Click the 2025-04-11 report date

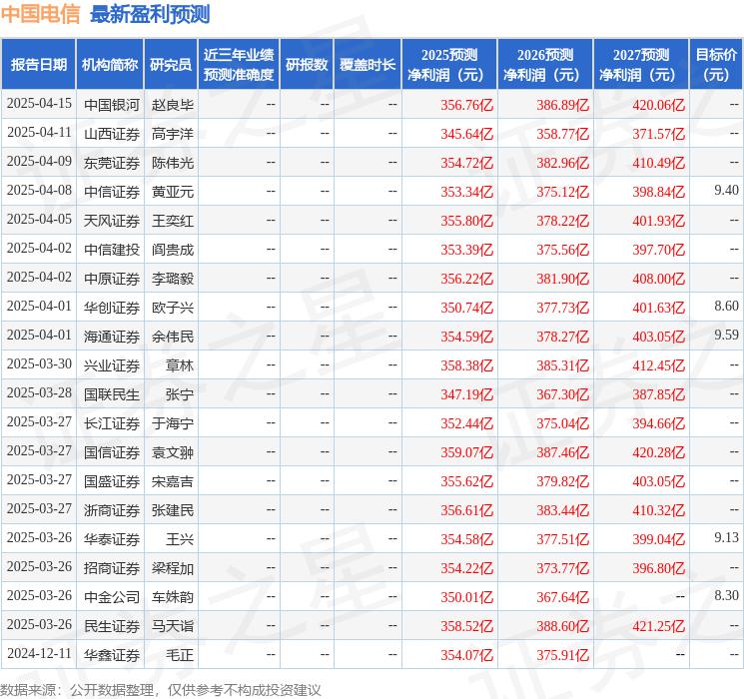coord(39,133)
